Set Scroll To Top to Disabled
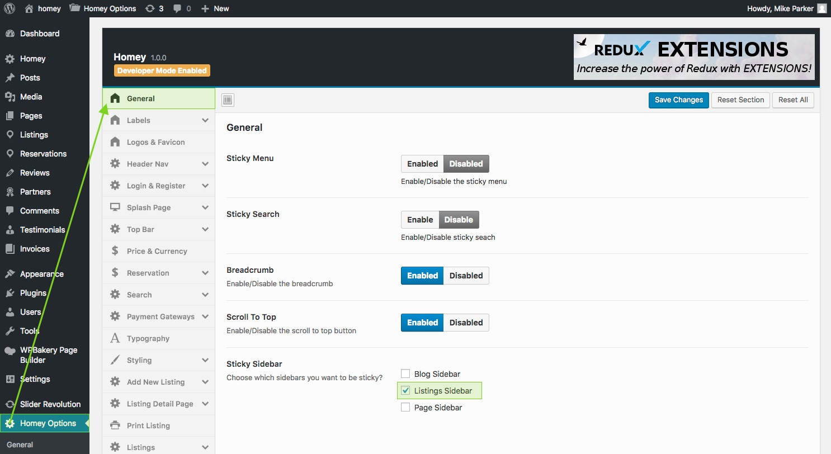The width and height of the screenshot is (831, 454). coord(466,323)
